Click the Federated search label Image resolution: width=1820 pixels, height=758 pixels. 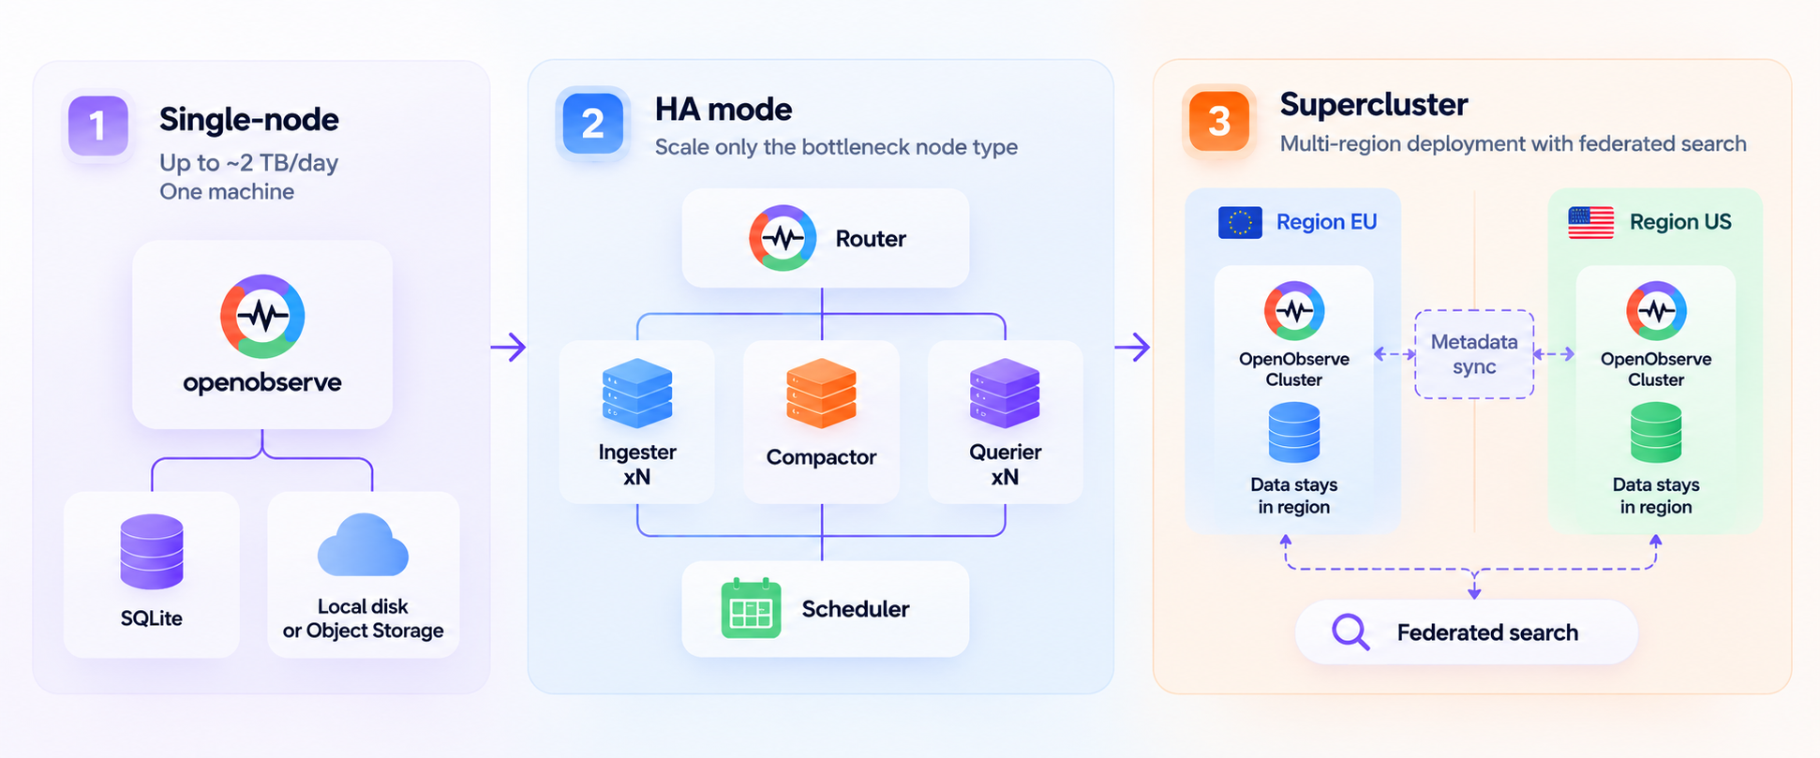pyautogui.click(x=1487, y=632)
